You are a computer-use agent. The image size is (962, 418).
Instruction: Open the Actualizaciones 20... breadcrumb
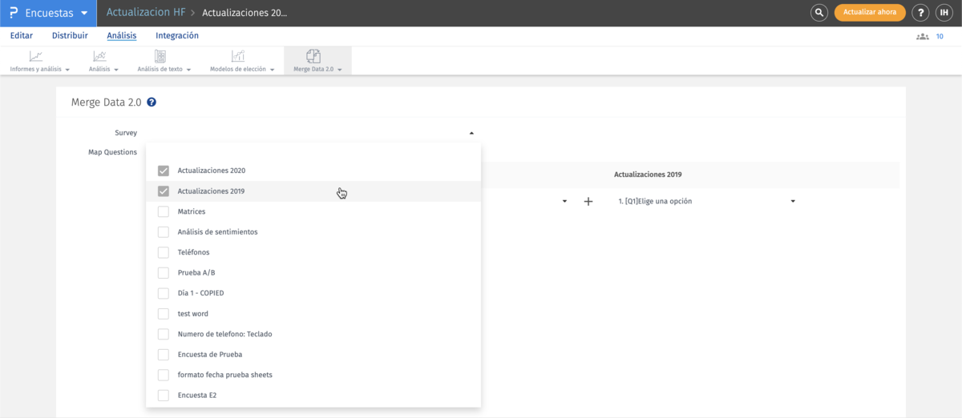(x=244, y=13)
